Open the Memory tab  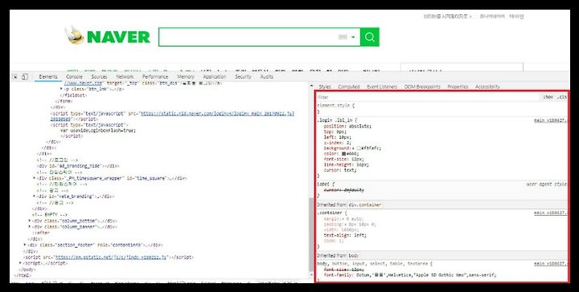[186, 76]
